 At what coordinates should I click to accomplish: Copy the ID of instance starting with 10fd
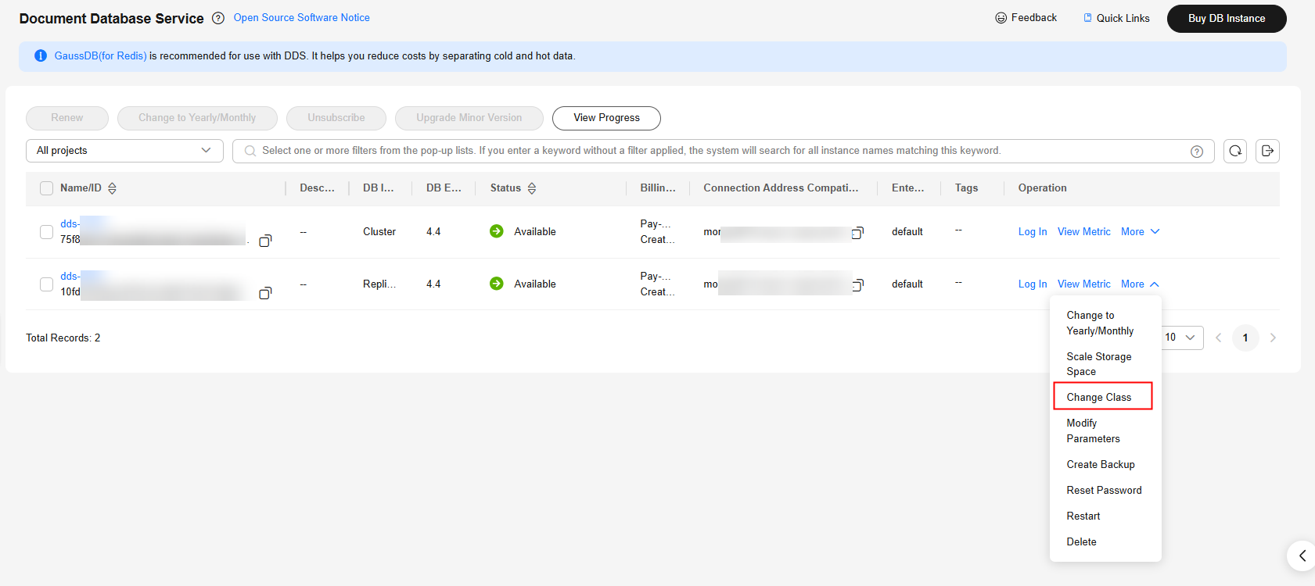(265, 293)
